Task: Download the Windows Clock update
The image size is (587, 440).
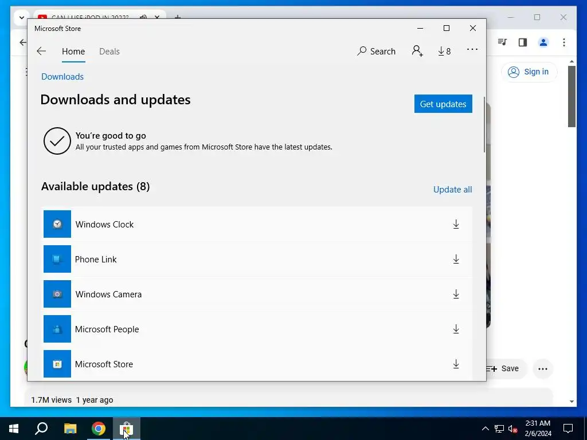Action: pos(456,224)
